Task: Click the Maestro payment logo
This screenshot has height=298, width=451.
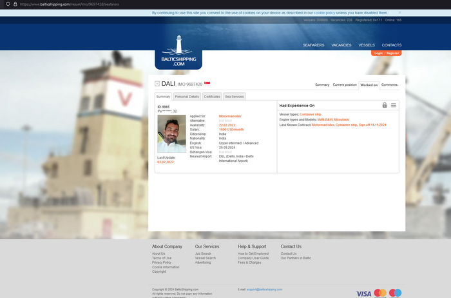Action: click(395, 293)
